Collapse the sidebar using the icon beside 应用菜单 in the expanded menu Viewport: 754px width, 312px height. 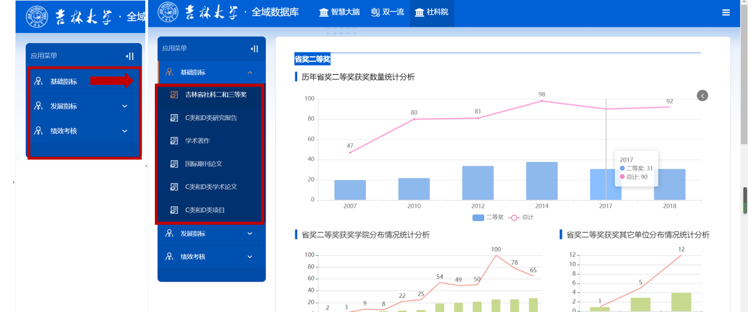(x=254, y=49)
